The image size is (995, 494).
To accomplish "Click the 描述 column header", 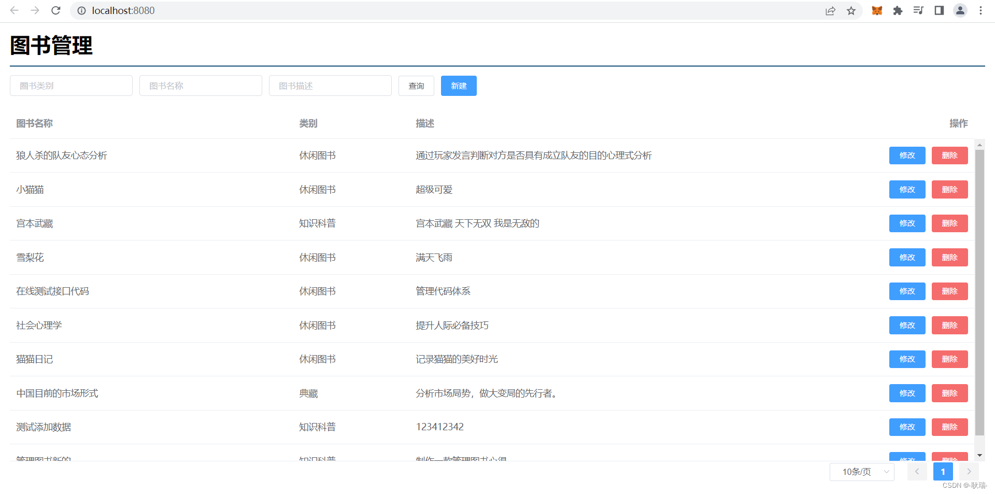I will (424, 123).
